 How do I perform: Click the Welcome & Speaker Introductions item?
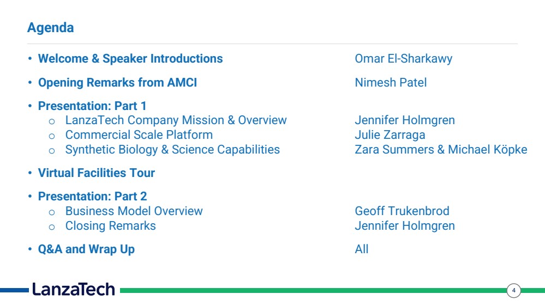tap(130, 59)
